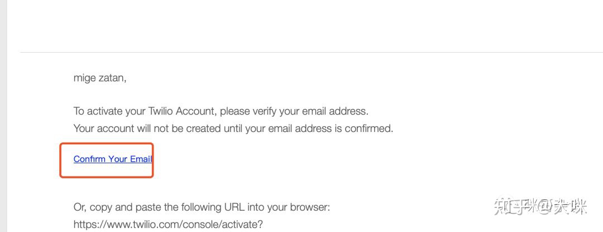Viewport: 603px width, 232px height.
Task: Click the twilio.com console activate URL
Action: click(x=168, y=225)
